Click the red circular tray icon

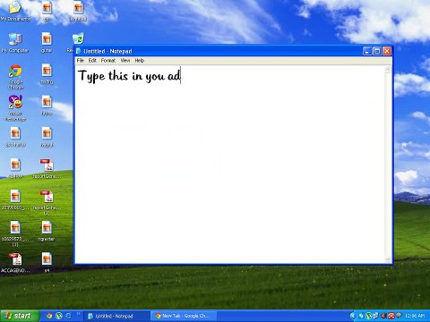[391, 316]
